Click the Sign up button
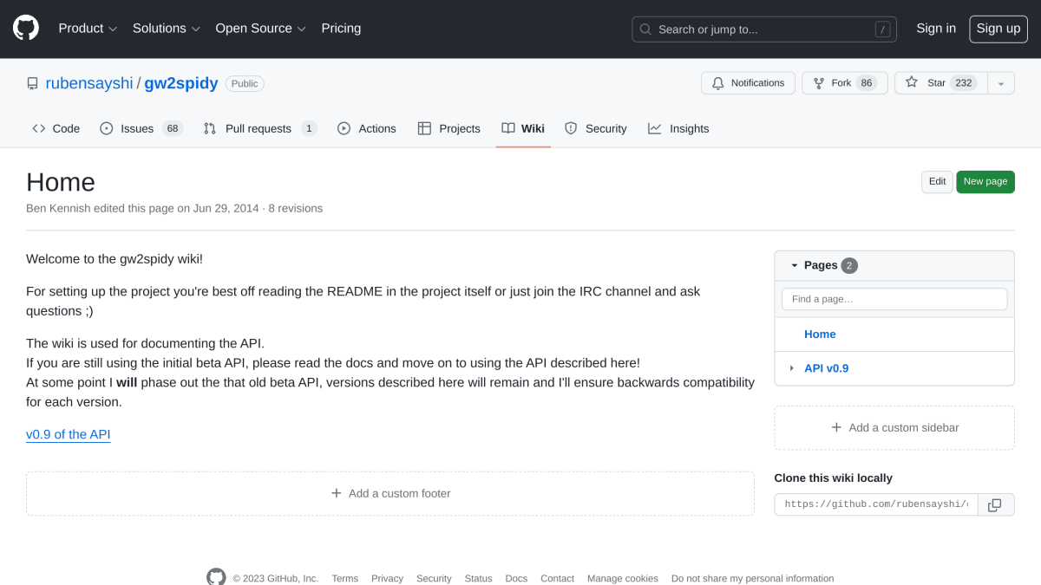Viewport: 1041px width, 585px height. (x=998, y=29)
